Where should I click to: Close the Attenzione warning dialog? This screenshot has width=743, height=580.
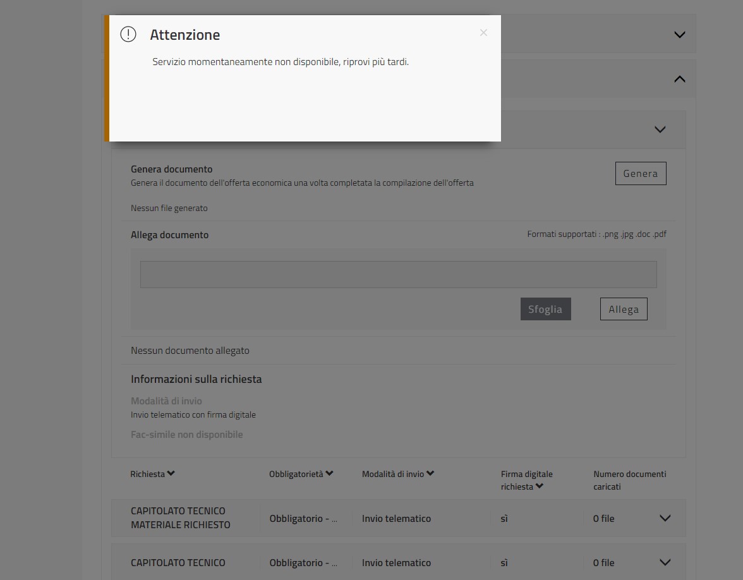point(483,33)
